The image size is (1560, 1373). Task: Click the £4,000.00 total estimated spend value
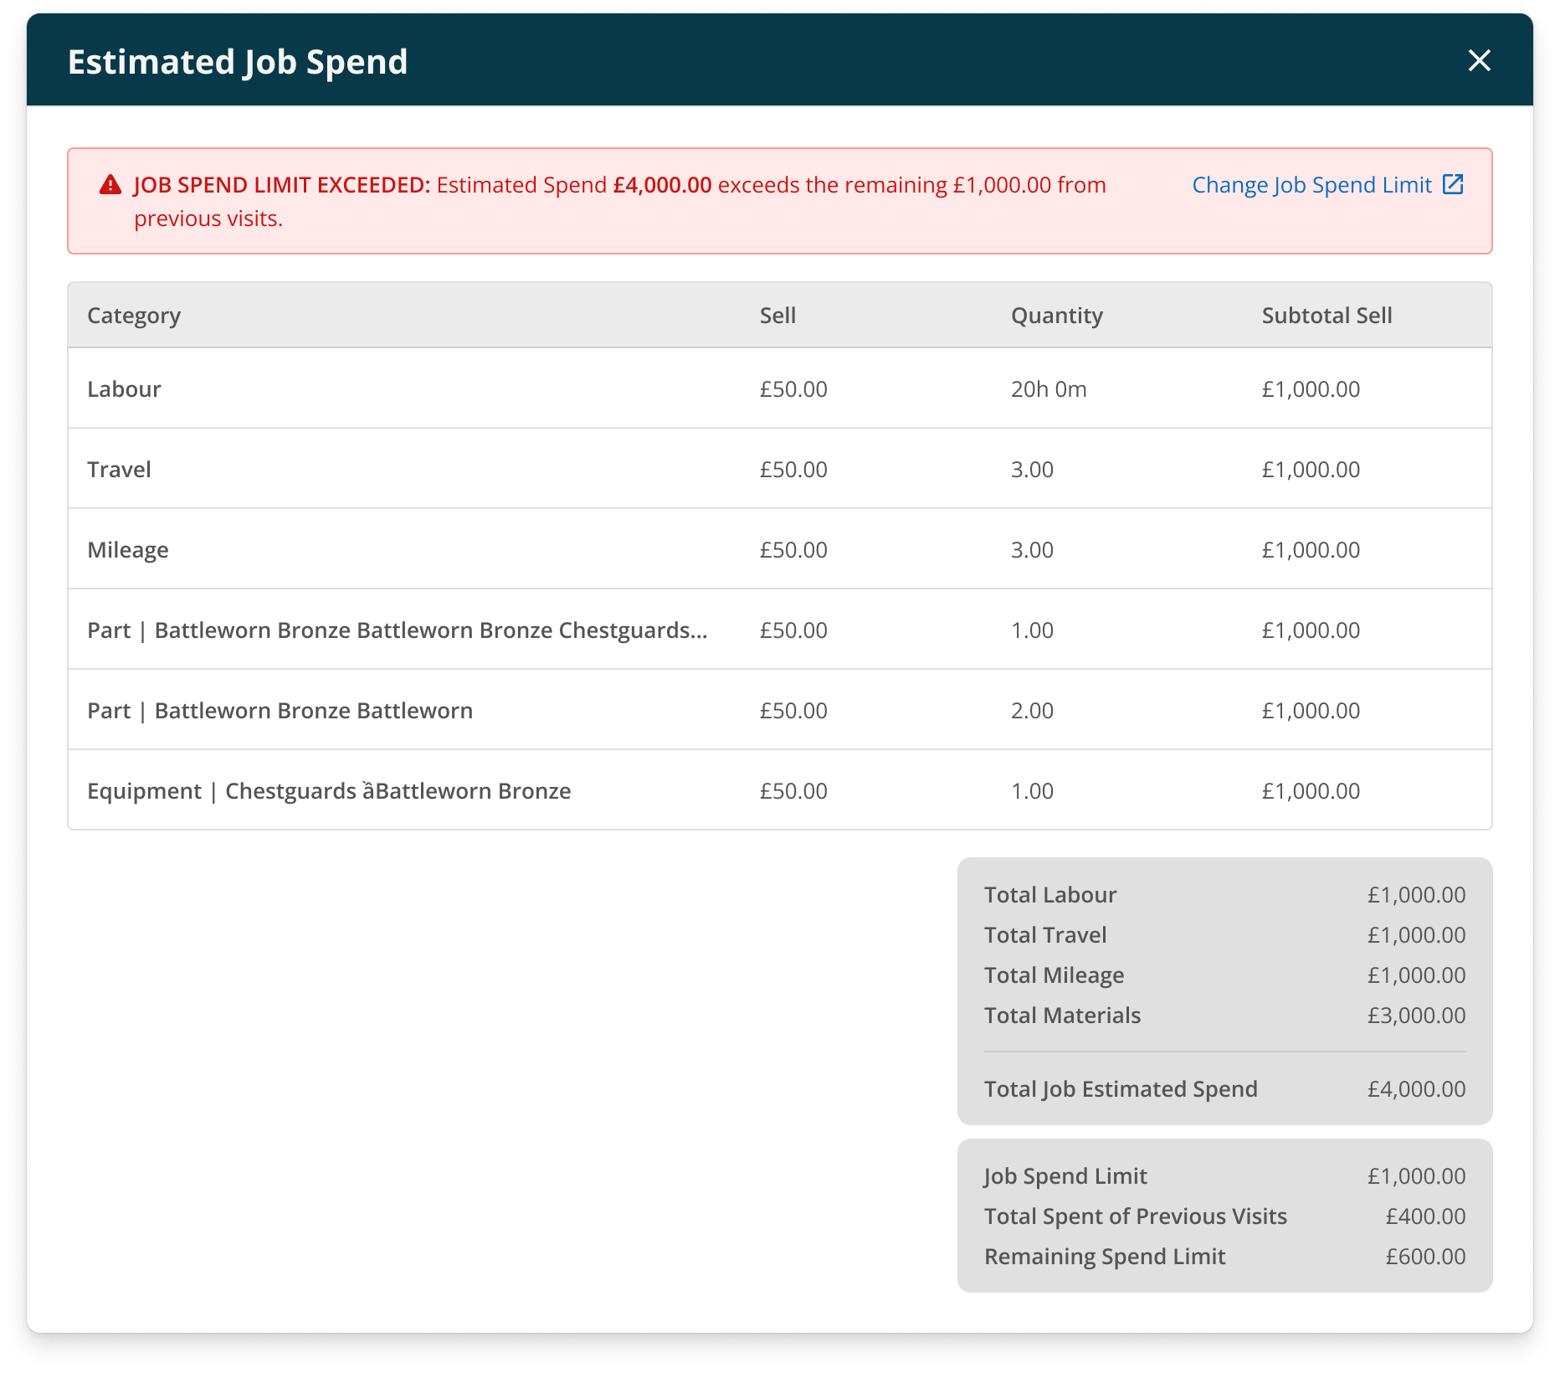(x=1416, y=1089)
